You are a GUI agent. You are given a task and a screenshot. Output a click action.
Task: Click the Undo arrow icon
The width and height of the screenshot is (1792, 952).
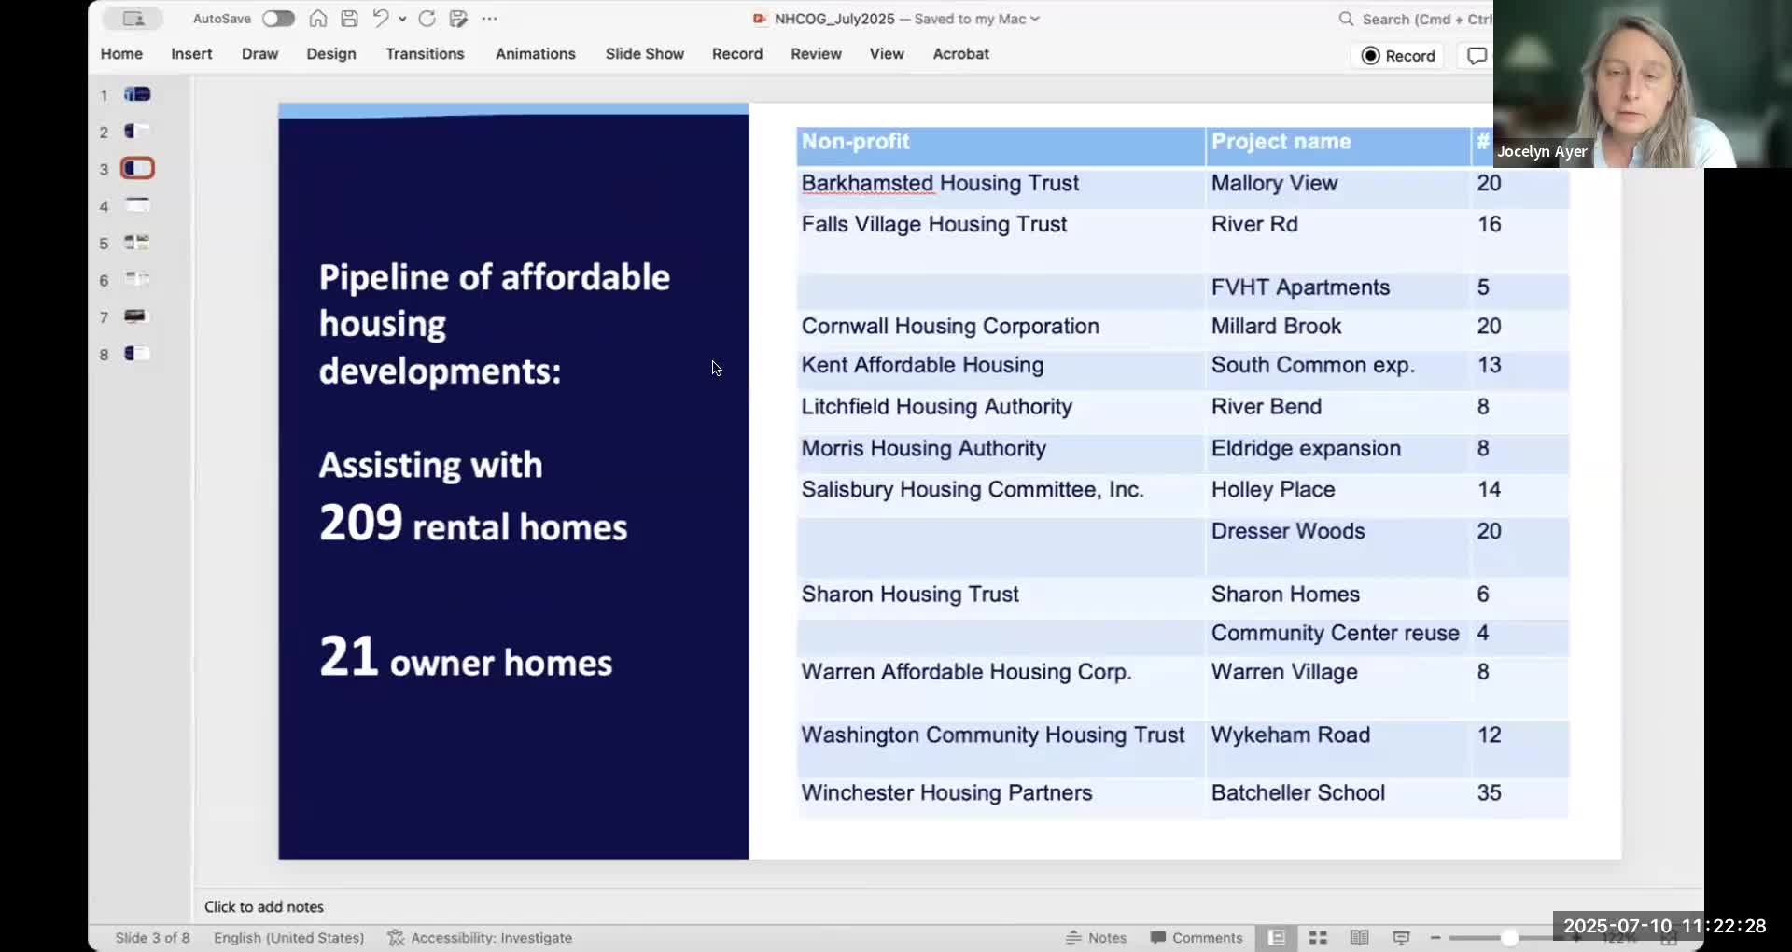click(x=380, y=19)
